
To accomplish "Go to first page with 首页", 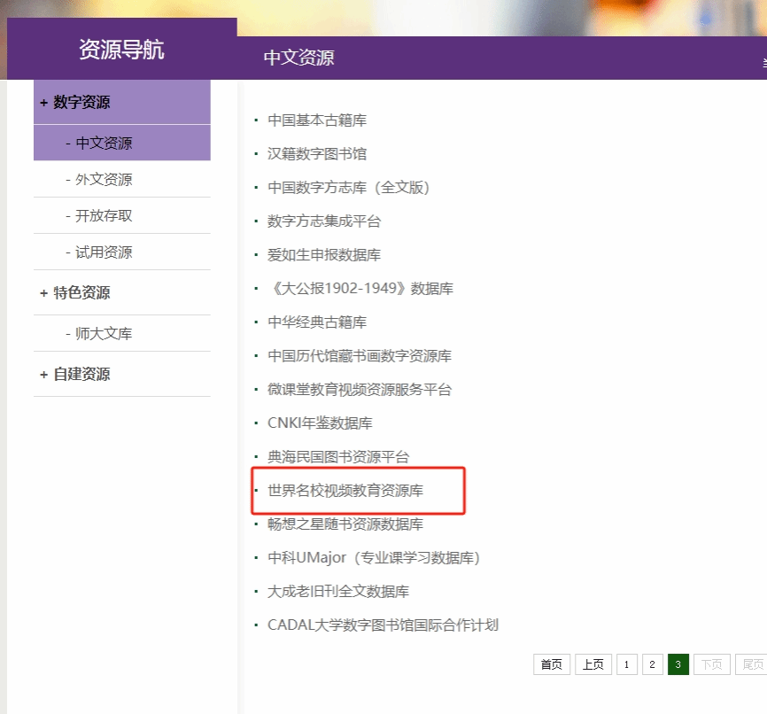I will click(x=552, y=664).
